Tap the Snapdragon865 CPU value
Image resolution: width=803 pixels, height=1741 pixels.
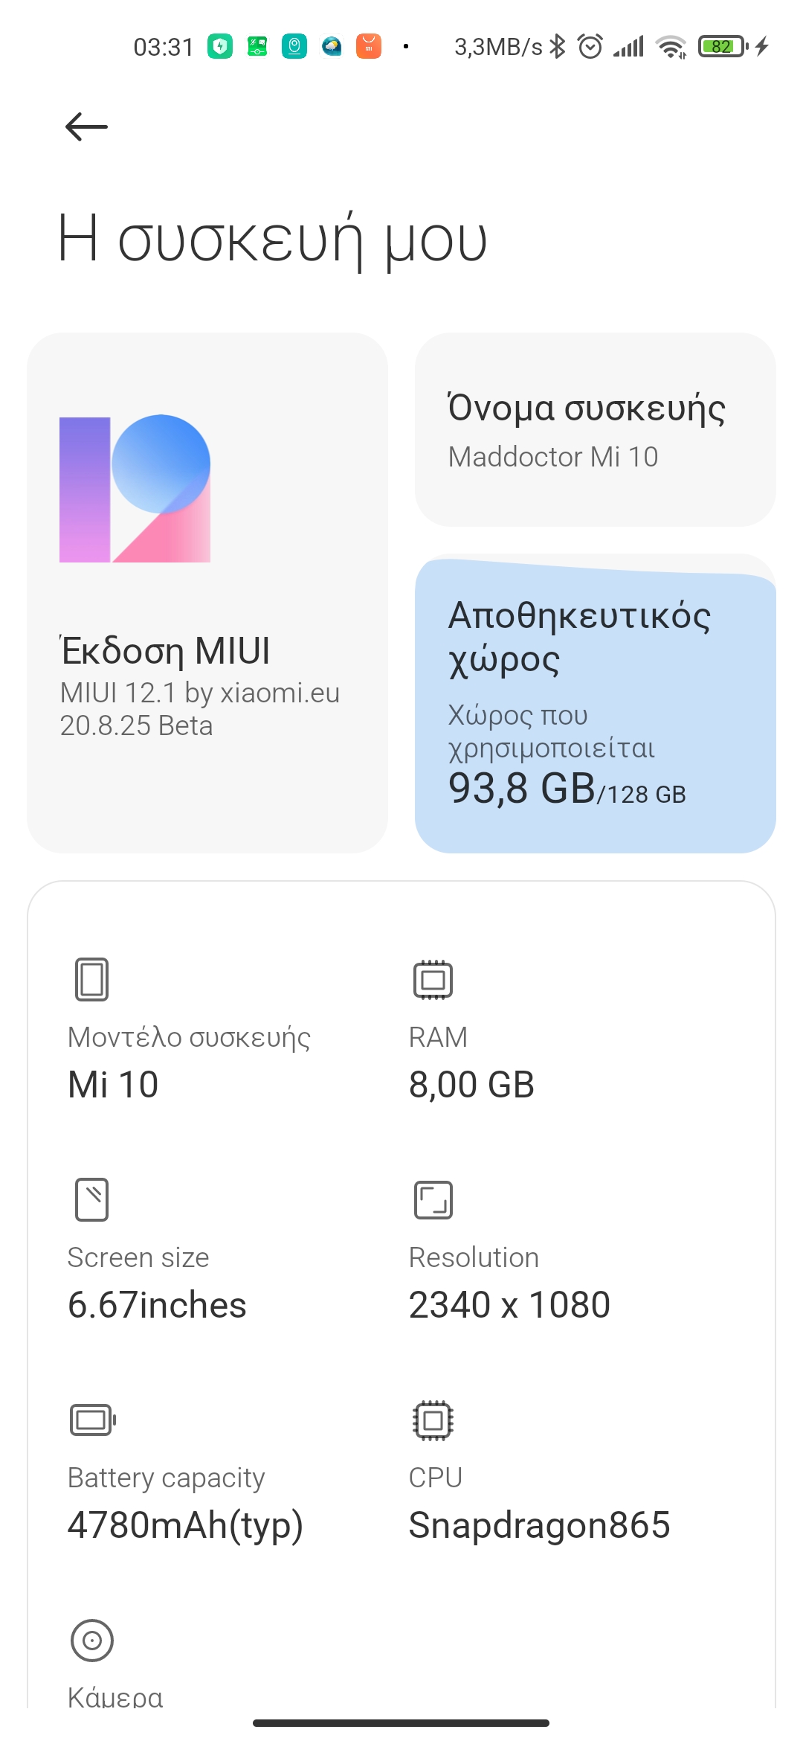pos(539,1525)
